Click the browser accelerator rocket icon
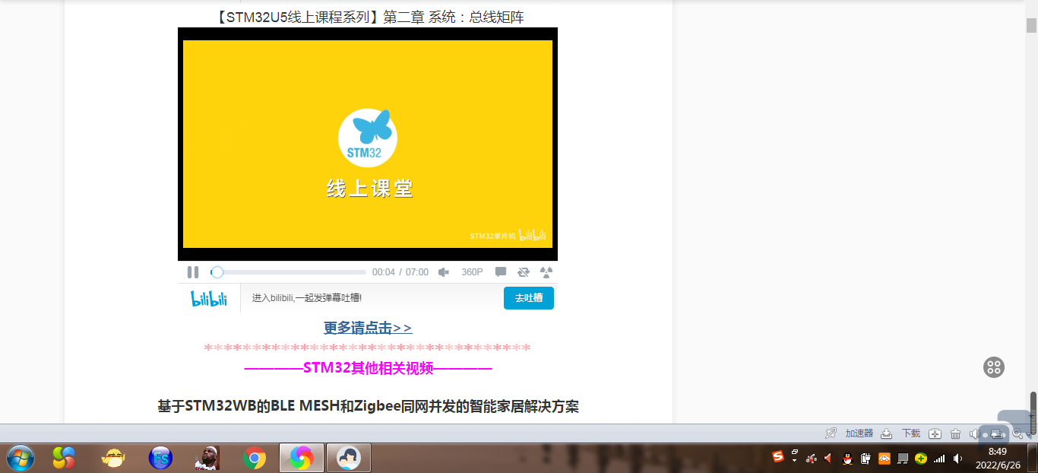This screenshot has height=473, width=1038. click(x=831, y=433)
